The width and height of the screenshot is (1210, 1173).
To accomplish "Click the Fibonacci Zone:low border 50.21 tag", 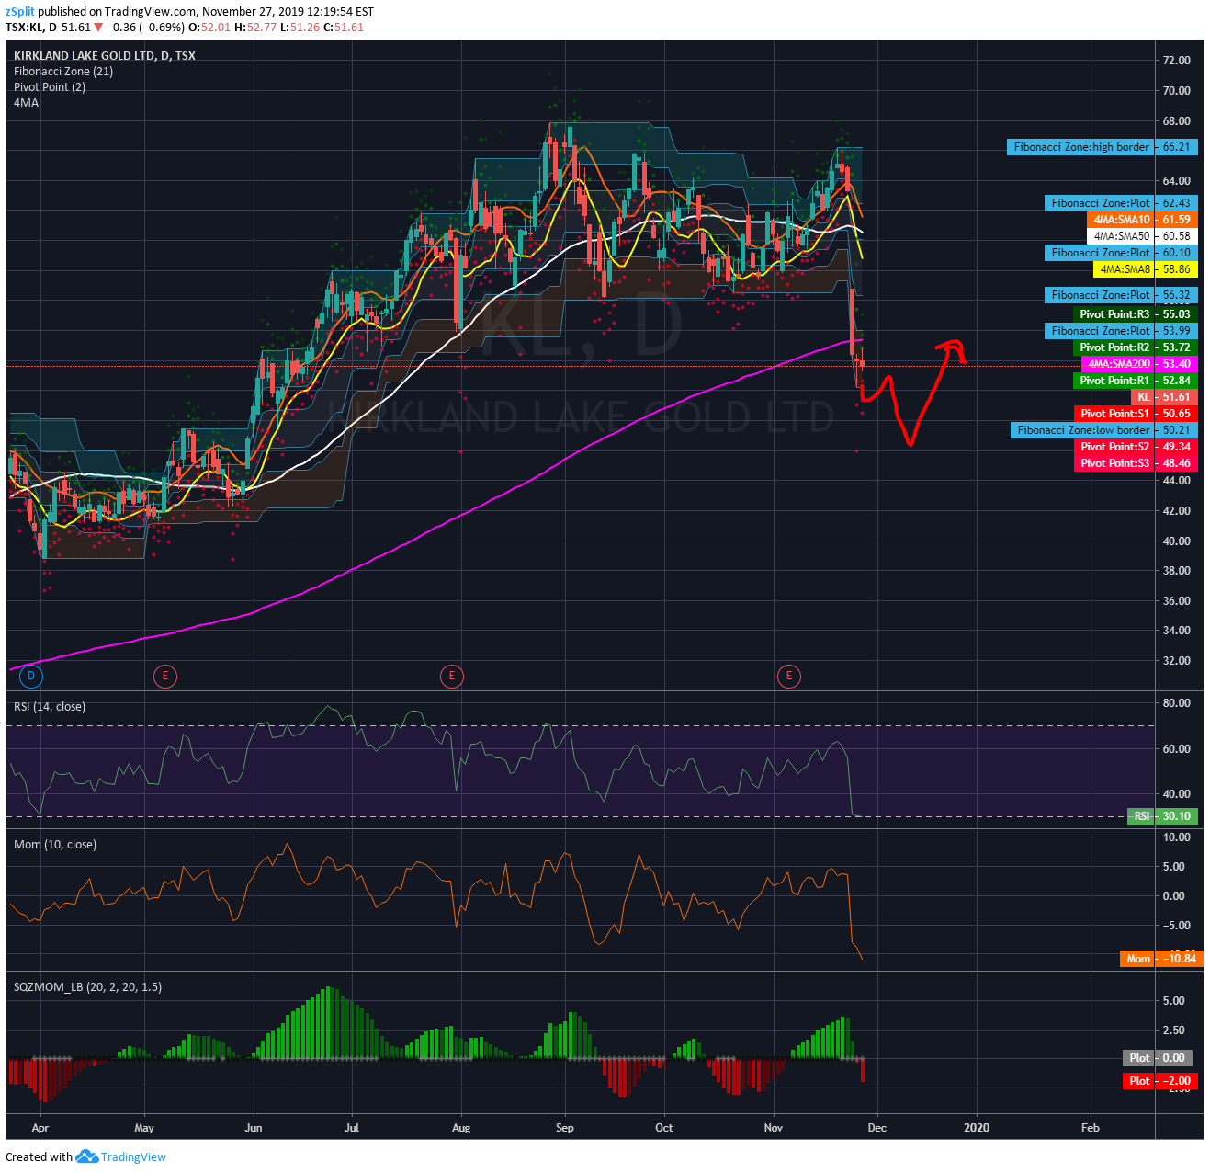I will click(1104, 430).
